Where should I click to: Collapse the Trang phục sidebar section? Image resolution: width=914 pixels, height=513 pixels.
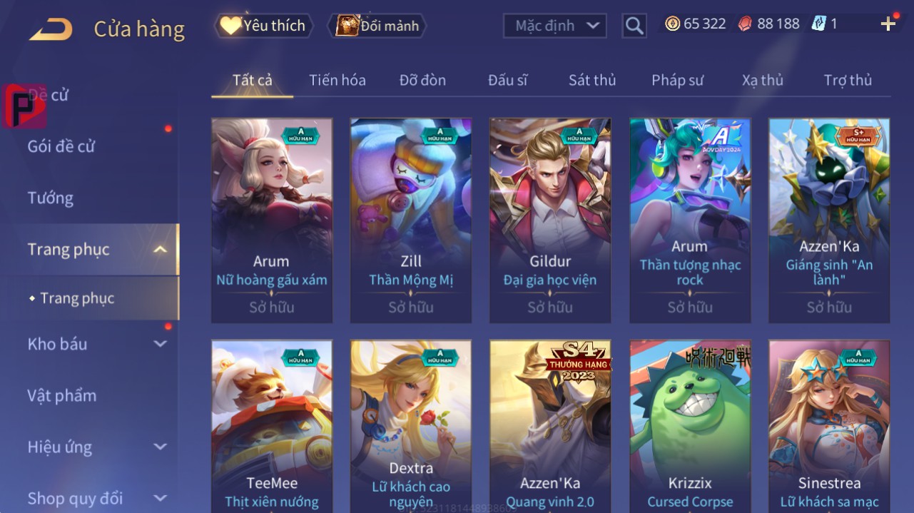[161, 249]
